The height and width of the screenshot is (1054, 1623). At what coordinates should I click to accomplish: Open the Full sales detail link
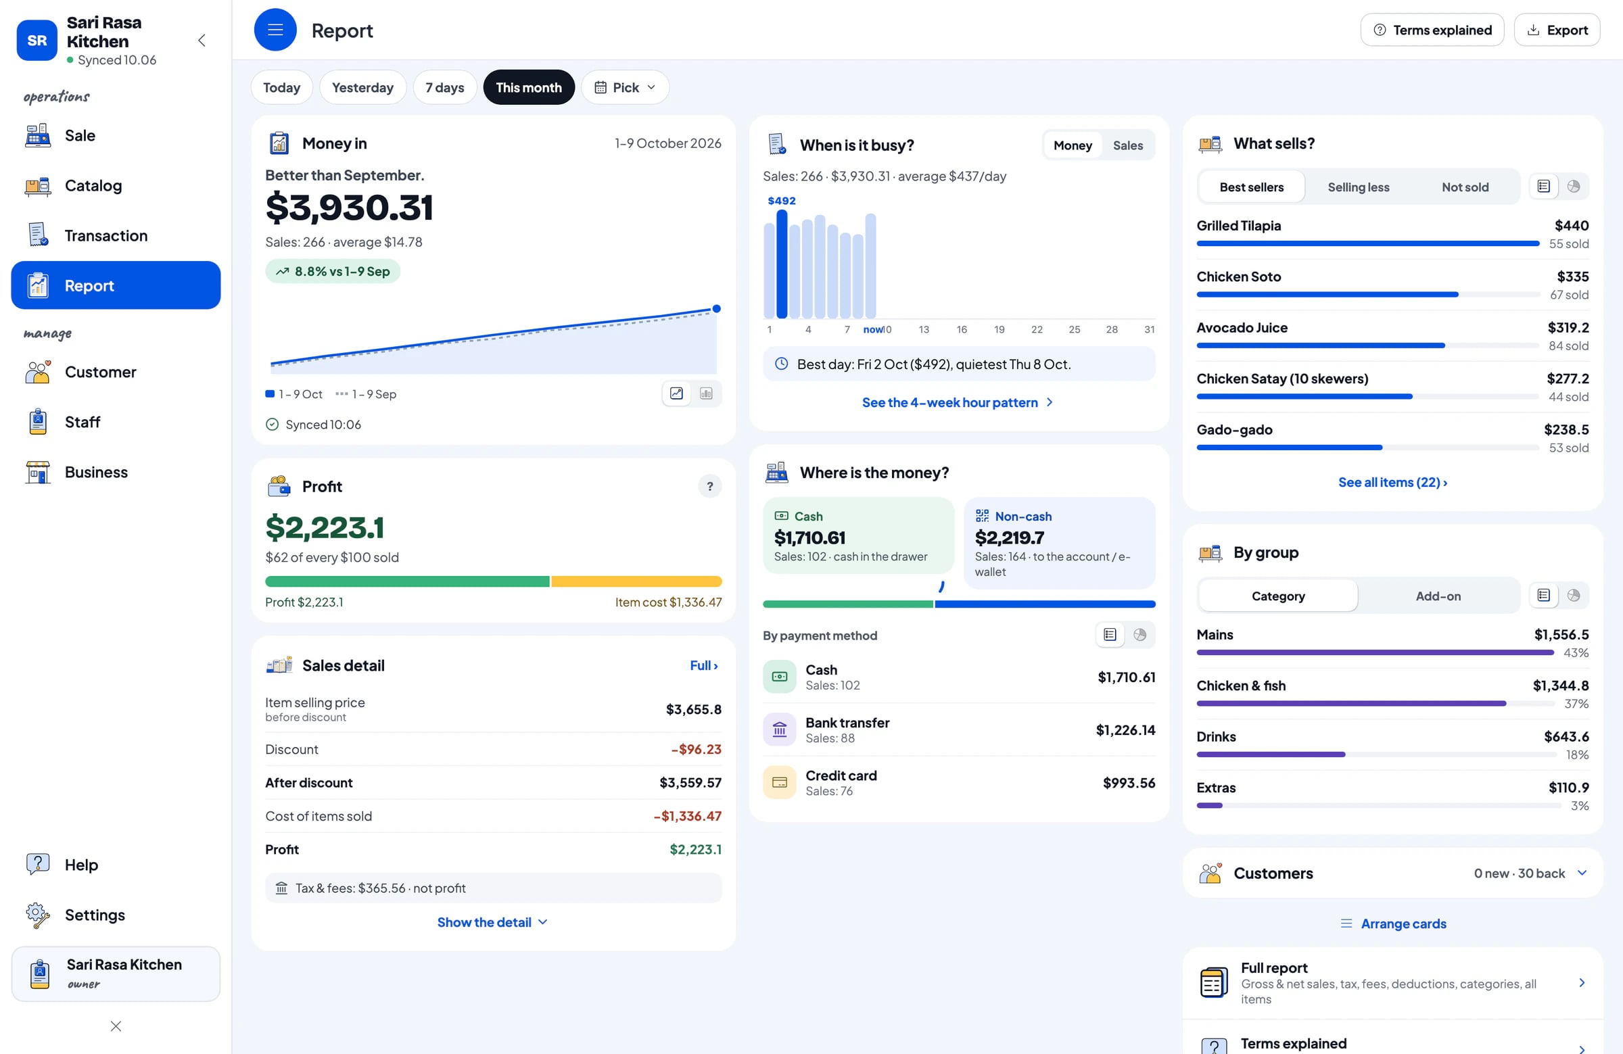point(704,665)
